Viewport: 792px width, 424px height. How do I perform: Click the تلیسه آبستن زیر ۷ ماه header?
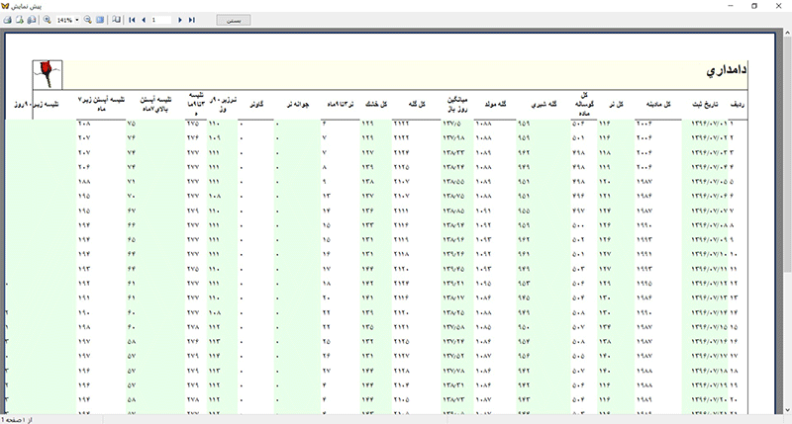(x=101, y=105)
